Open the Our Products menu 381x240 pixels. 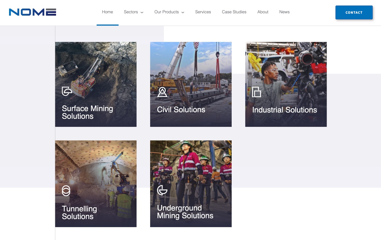(x=166, y=12)
